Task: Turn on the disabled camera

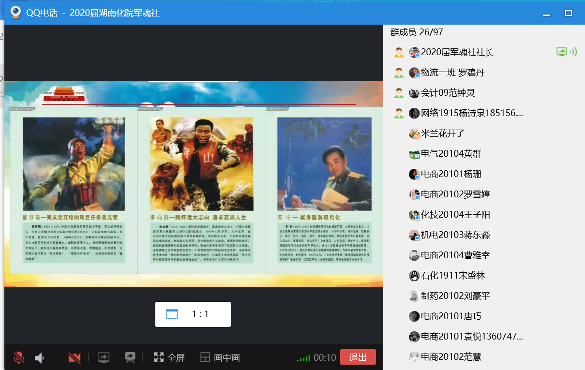Action: click(x=75, y=358)
